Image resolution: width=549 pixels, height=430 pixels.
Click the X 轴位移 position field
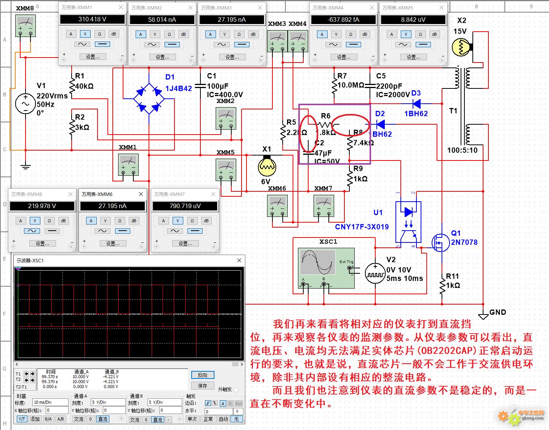(57, 411)
